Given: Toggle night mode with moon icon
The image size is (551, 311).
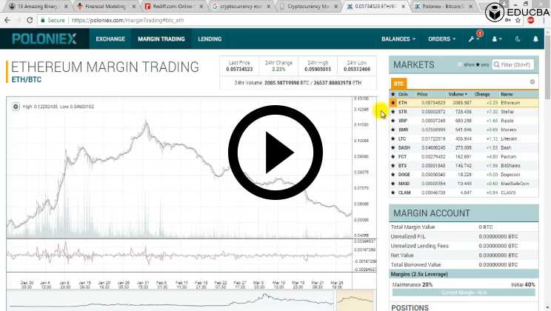Looking at the screenshot, I should (518, 39).
